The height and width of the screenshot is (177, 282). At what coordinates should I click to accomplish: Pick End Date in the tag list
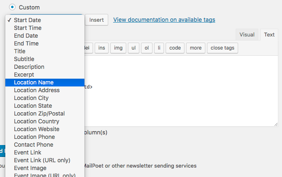point(45,36)
